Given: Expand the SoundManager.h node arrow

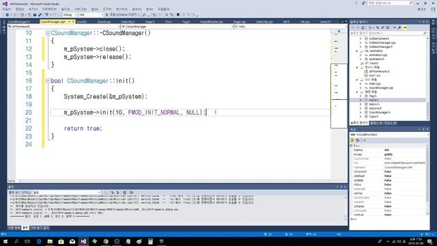Looking at the screenshot, I should 361,112.
